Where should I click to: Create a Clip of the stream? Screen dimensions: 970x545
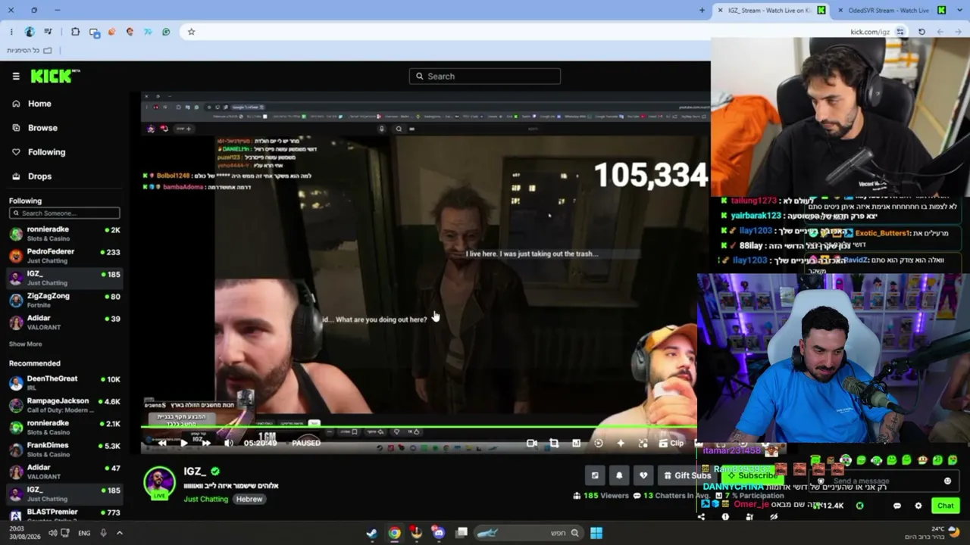[x=671, y=444]
